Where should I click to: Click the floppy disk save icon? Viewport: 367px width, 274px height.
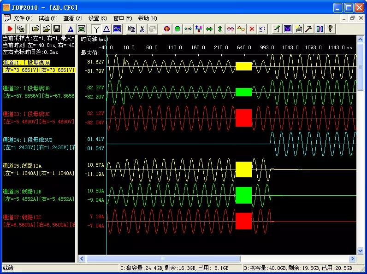click(x=57, y=29)
